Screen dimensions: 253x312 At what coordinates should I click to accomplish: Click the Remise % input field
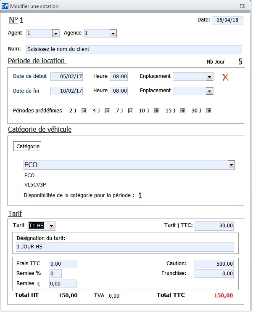point(55,274)
